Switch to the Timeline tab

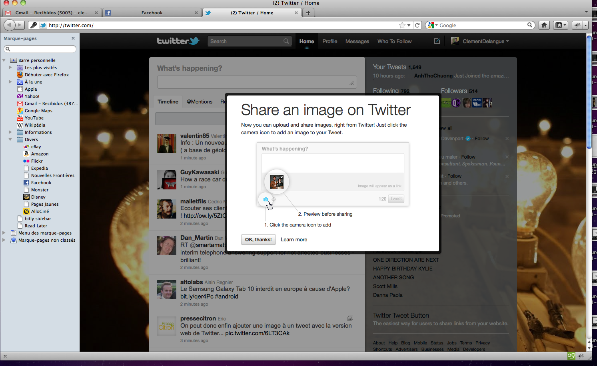tap(168, 101)
